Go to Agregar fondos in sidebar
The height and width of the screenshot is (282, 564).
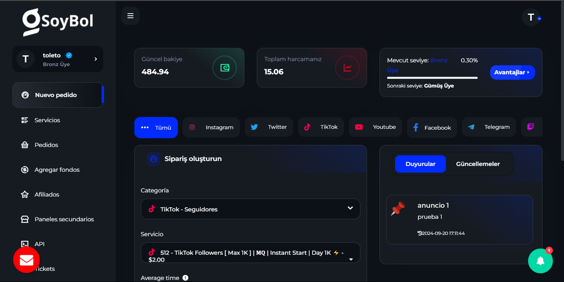click(x=57, y=170)
